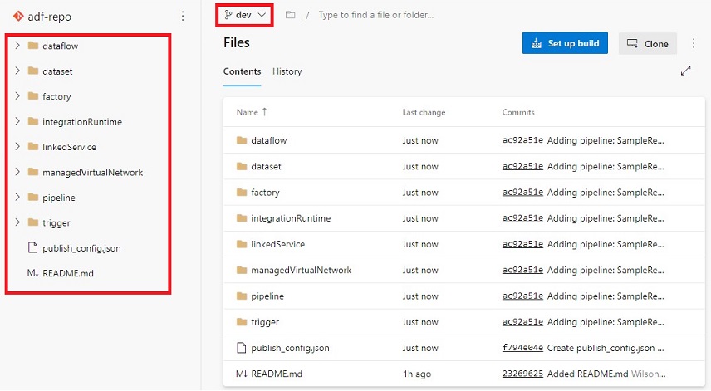Focus the find file or folder field
711x391 pixels.
click(375, 15)
